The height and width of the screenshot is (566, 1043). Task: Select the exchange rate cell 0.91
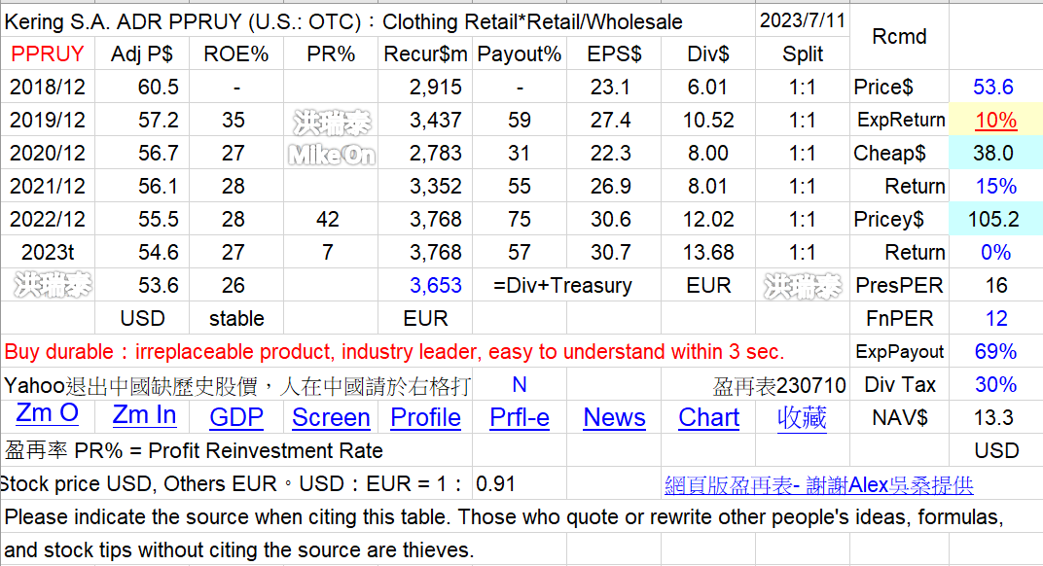(495, 484)
